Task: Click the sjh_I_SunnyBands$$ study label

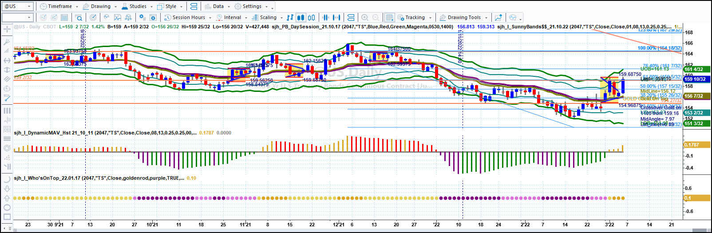Action: tap(584, 27)
